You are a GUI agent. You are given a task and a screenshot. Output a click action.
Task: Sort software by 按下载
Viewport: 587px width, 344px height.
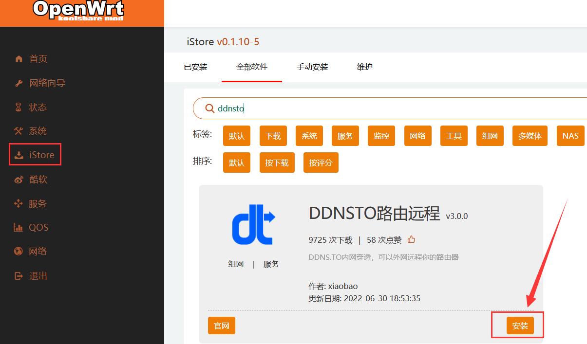277,163
